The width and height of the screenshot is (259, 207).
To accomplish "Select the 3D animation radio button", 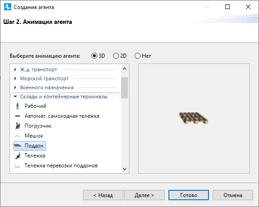I will 94,56.
